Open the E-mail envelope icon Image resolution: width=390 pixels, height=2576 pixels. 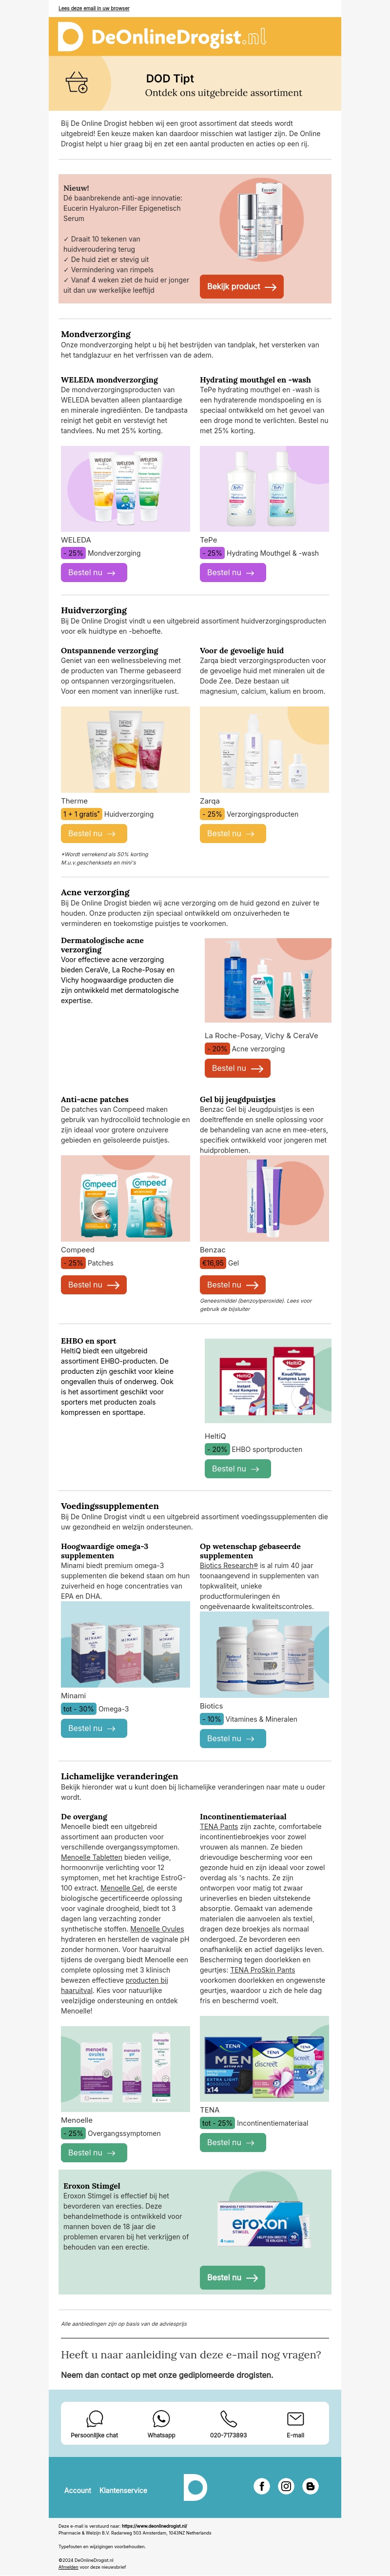[295, 2418]
